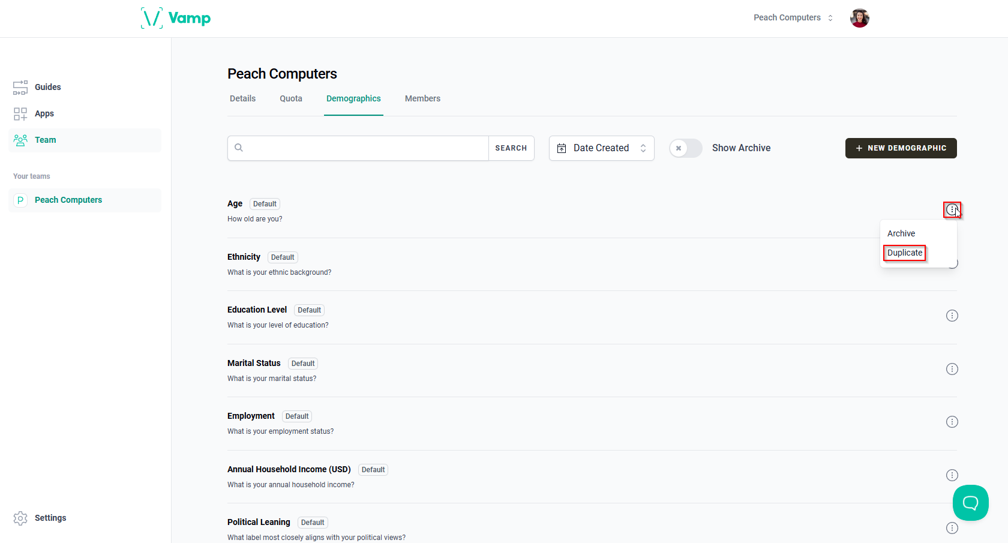Open the Date Created sort dropdown
1008x543 pixels.
pyautogui.click(x=601, y=148)
